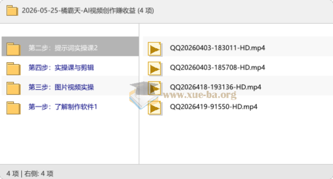Open the 第四步：实操课与剪辑 folder link

click(x=61, y=68)
